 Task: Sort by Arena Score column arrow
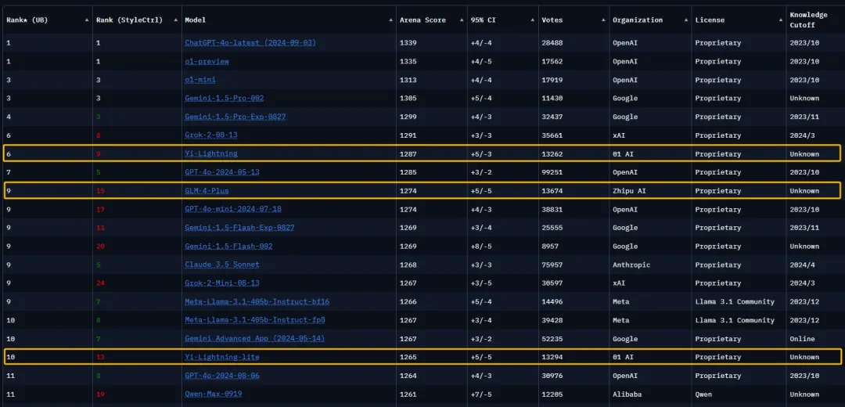tap(462, 20)
